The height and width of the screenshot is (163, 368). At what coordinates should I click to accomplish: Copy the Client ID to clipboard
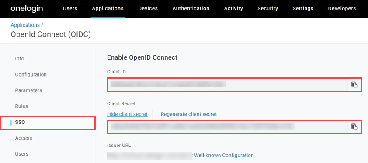pos(354,85)
